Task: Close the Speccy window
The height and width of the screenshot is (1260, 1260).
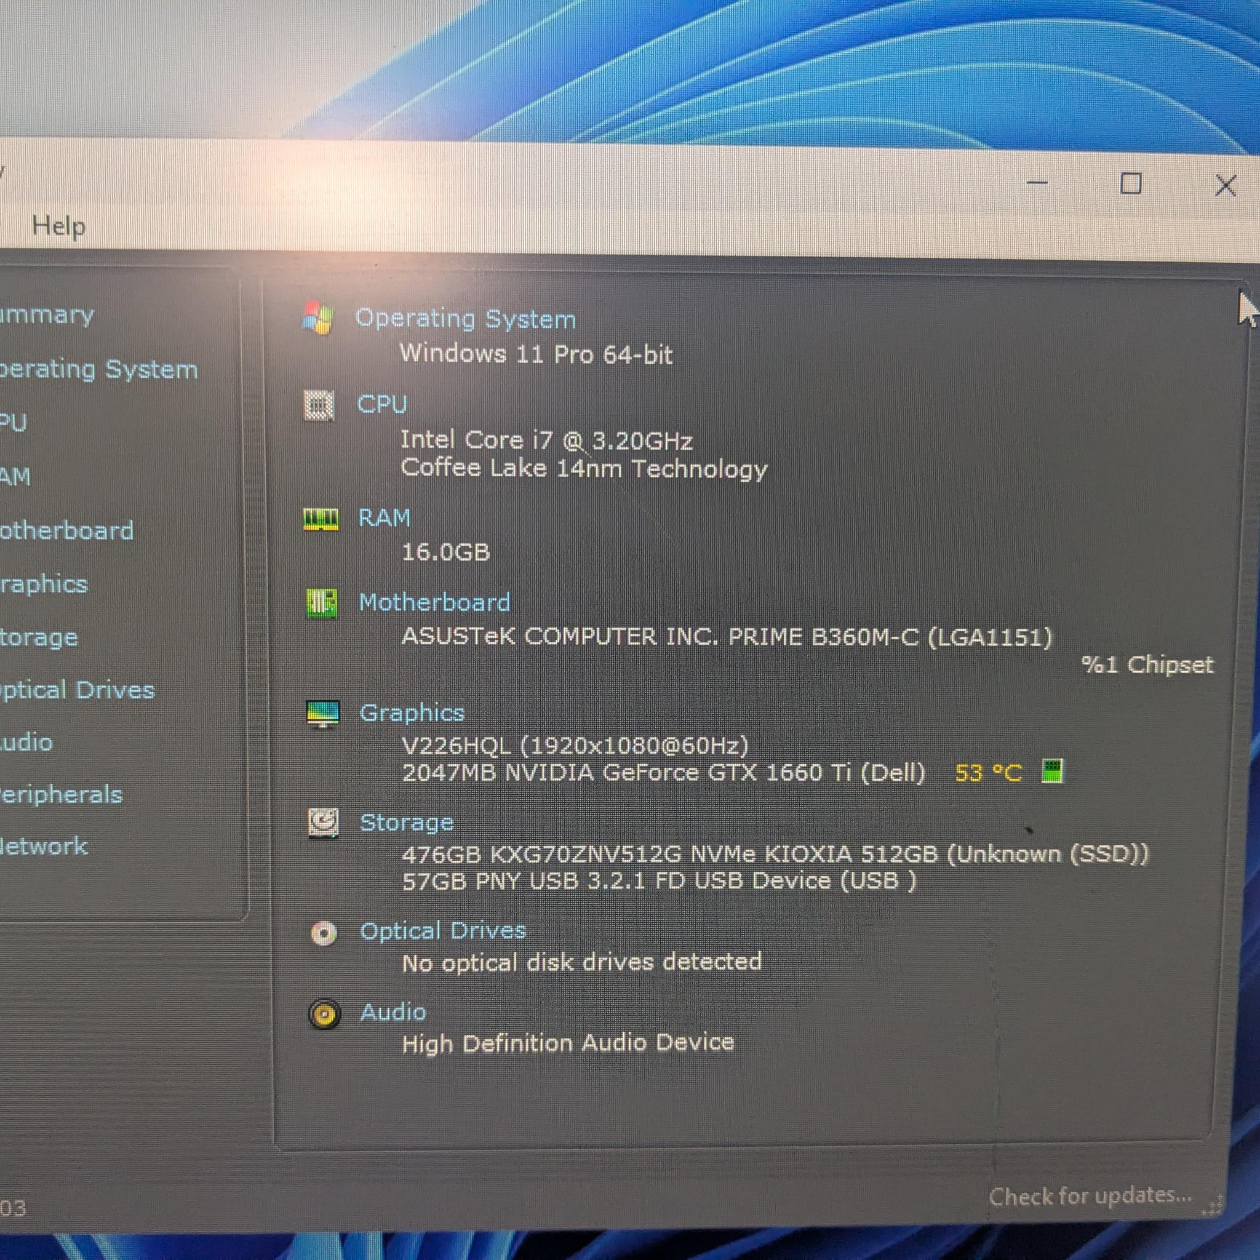Action: (1226, 185)
